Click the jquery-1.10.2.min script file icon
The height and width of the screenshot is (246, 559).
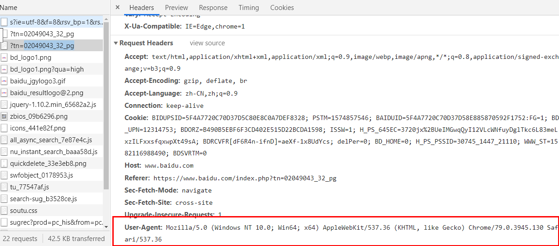coord(4,105)
